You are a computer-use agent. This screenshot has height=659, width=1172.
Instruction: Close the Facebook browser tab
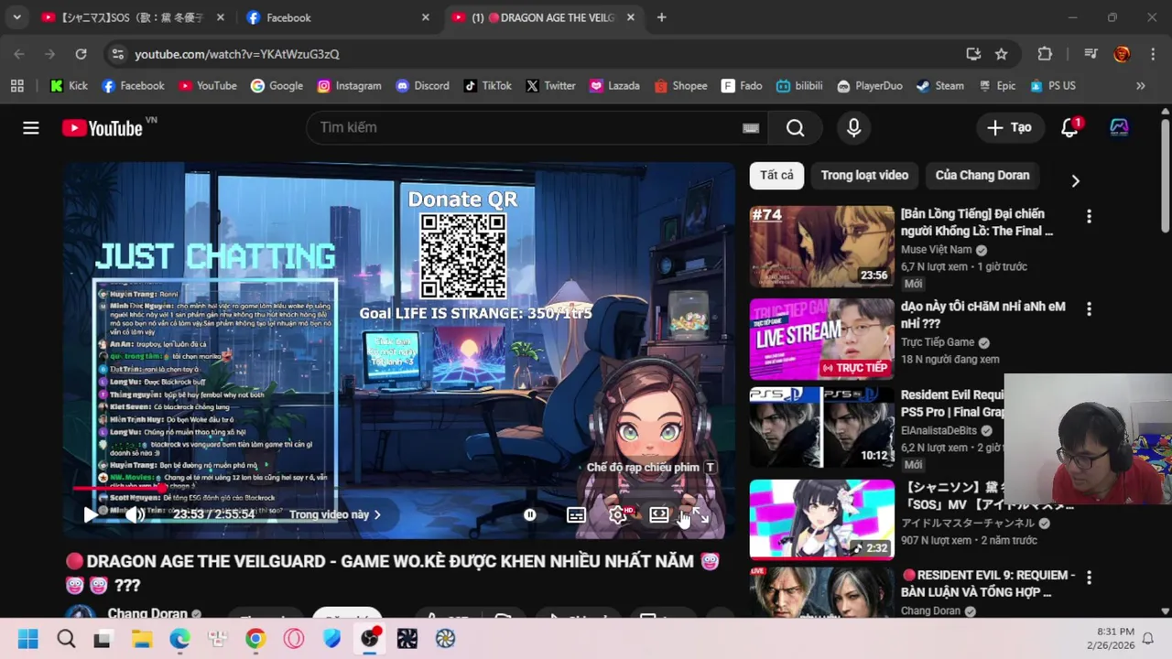(426, 17)
